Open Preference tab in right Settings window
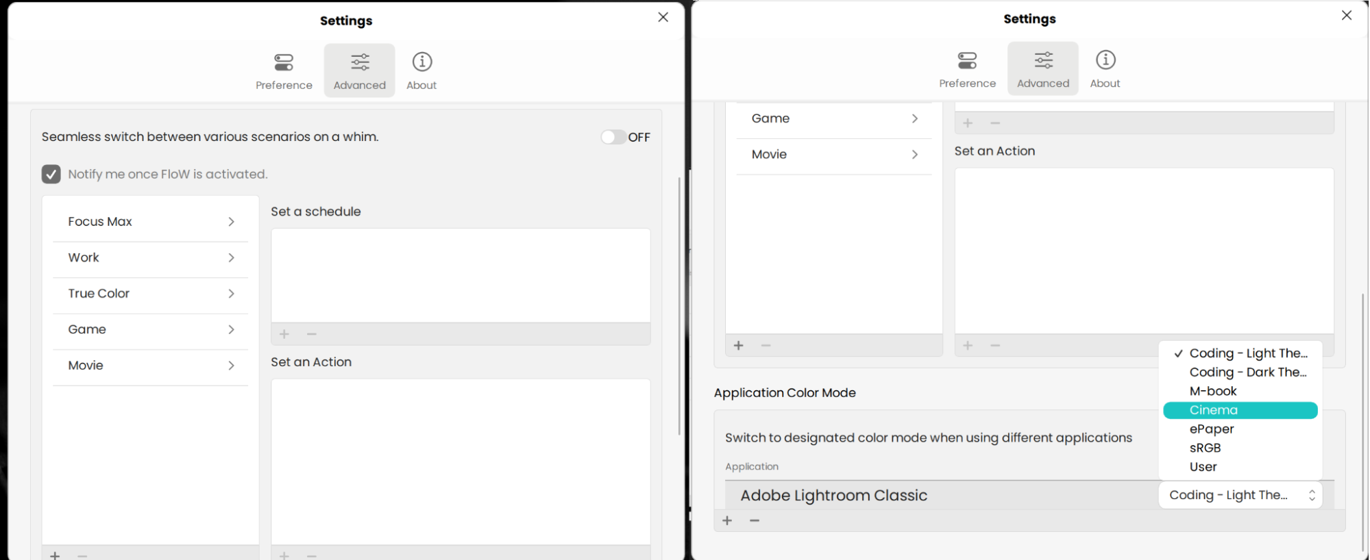Screen dimensions: 1370x560 point(967,69)
